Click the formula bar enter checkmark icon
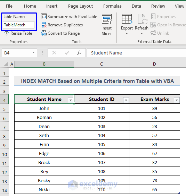Image resolution: width=186 pixels, height=196 pixels. tap(67, 53)
